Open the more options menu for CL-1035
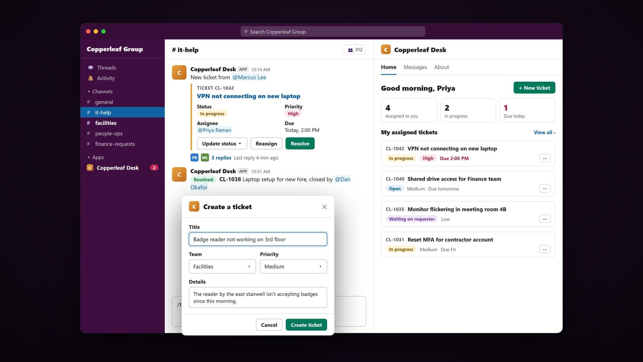Image resolution: width=643 pixels, height=362 pixels. [x=545, y=219]
